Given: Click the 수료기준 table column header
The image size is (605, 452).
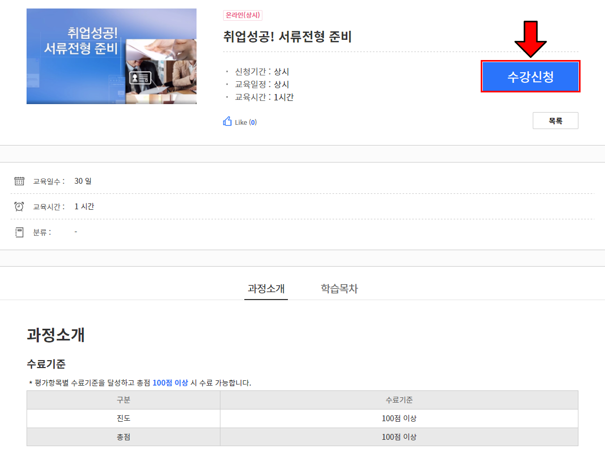Looking at the screenshot, I should (399, 400).
